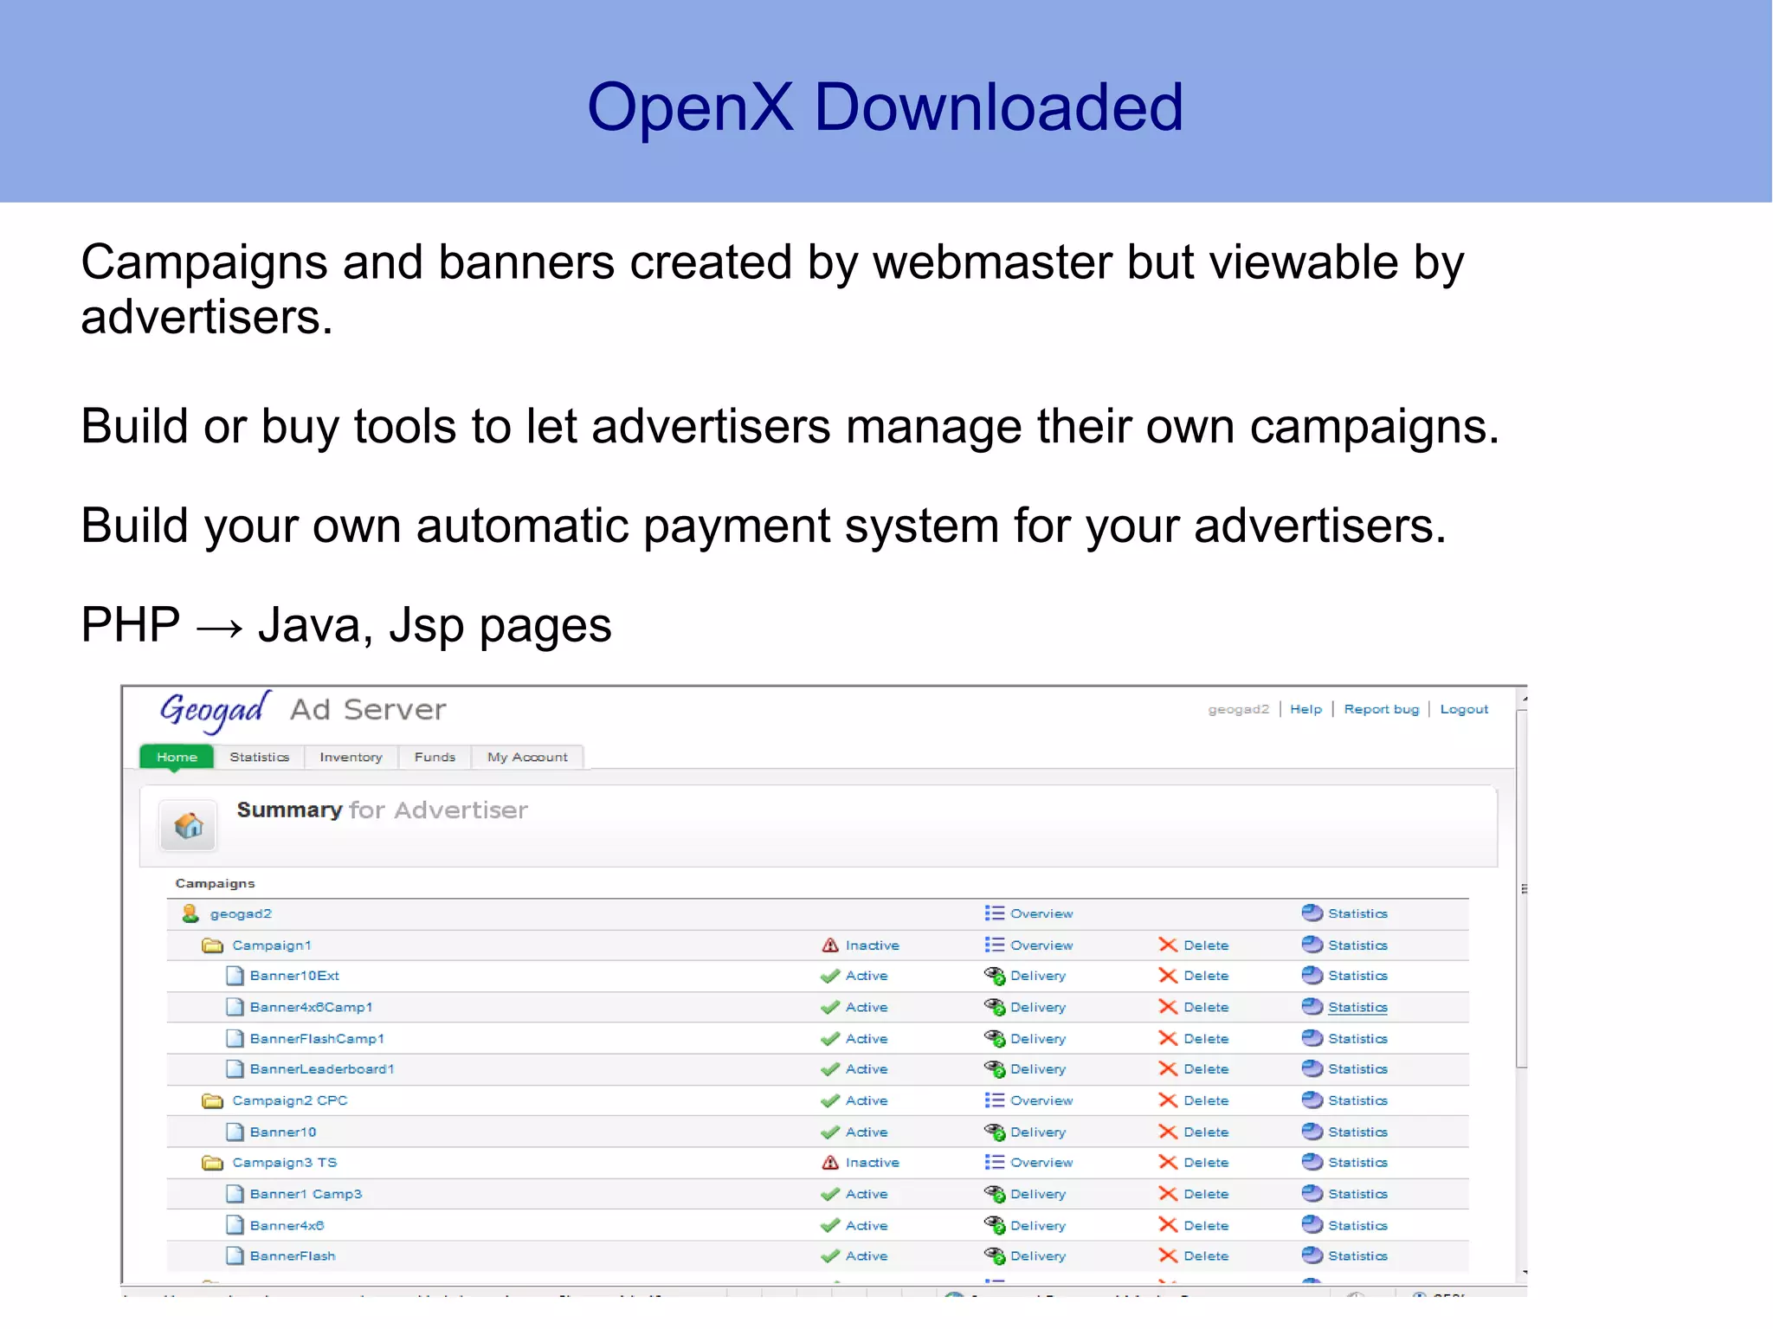
Task: Click the Delete X icon for Banner4x6
Action: 1168,1225
